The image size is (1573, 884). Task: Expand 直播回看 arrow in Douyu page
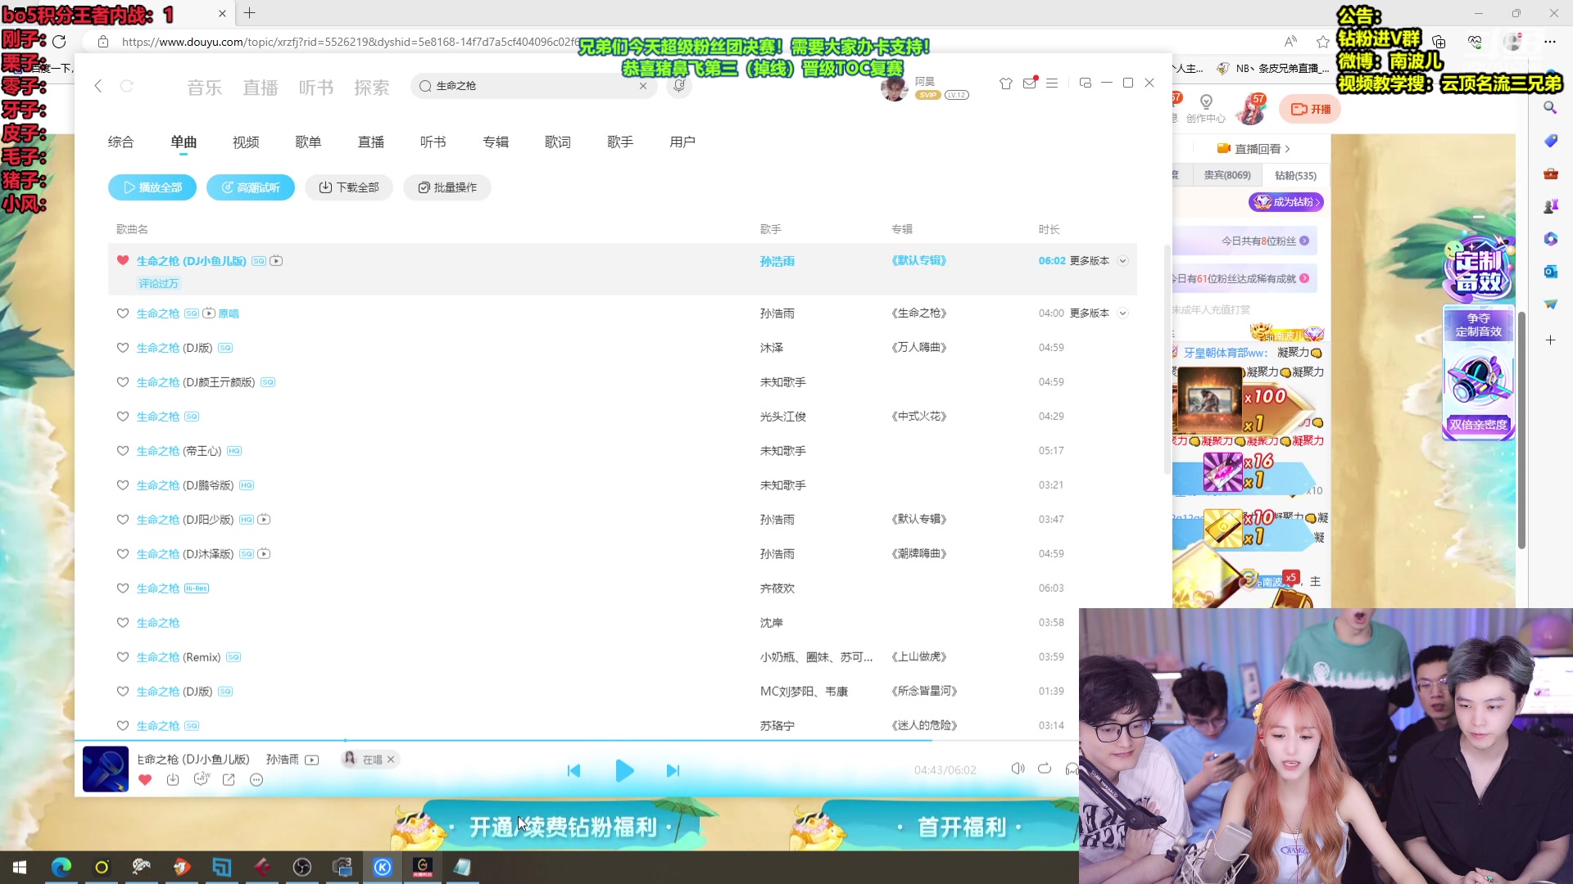[1288, 149]
